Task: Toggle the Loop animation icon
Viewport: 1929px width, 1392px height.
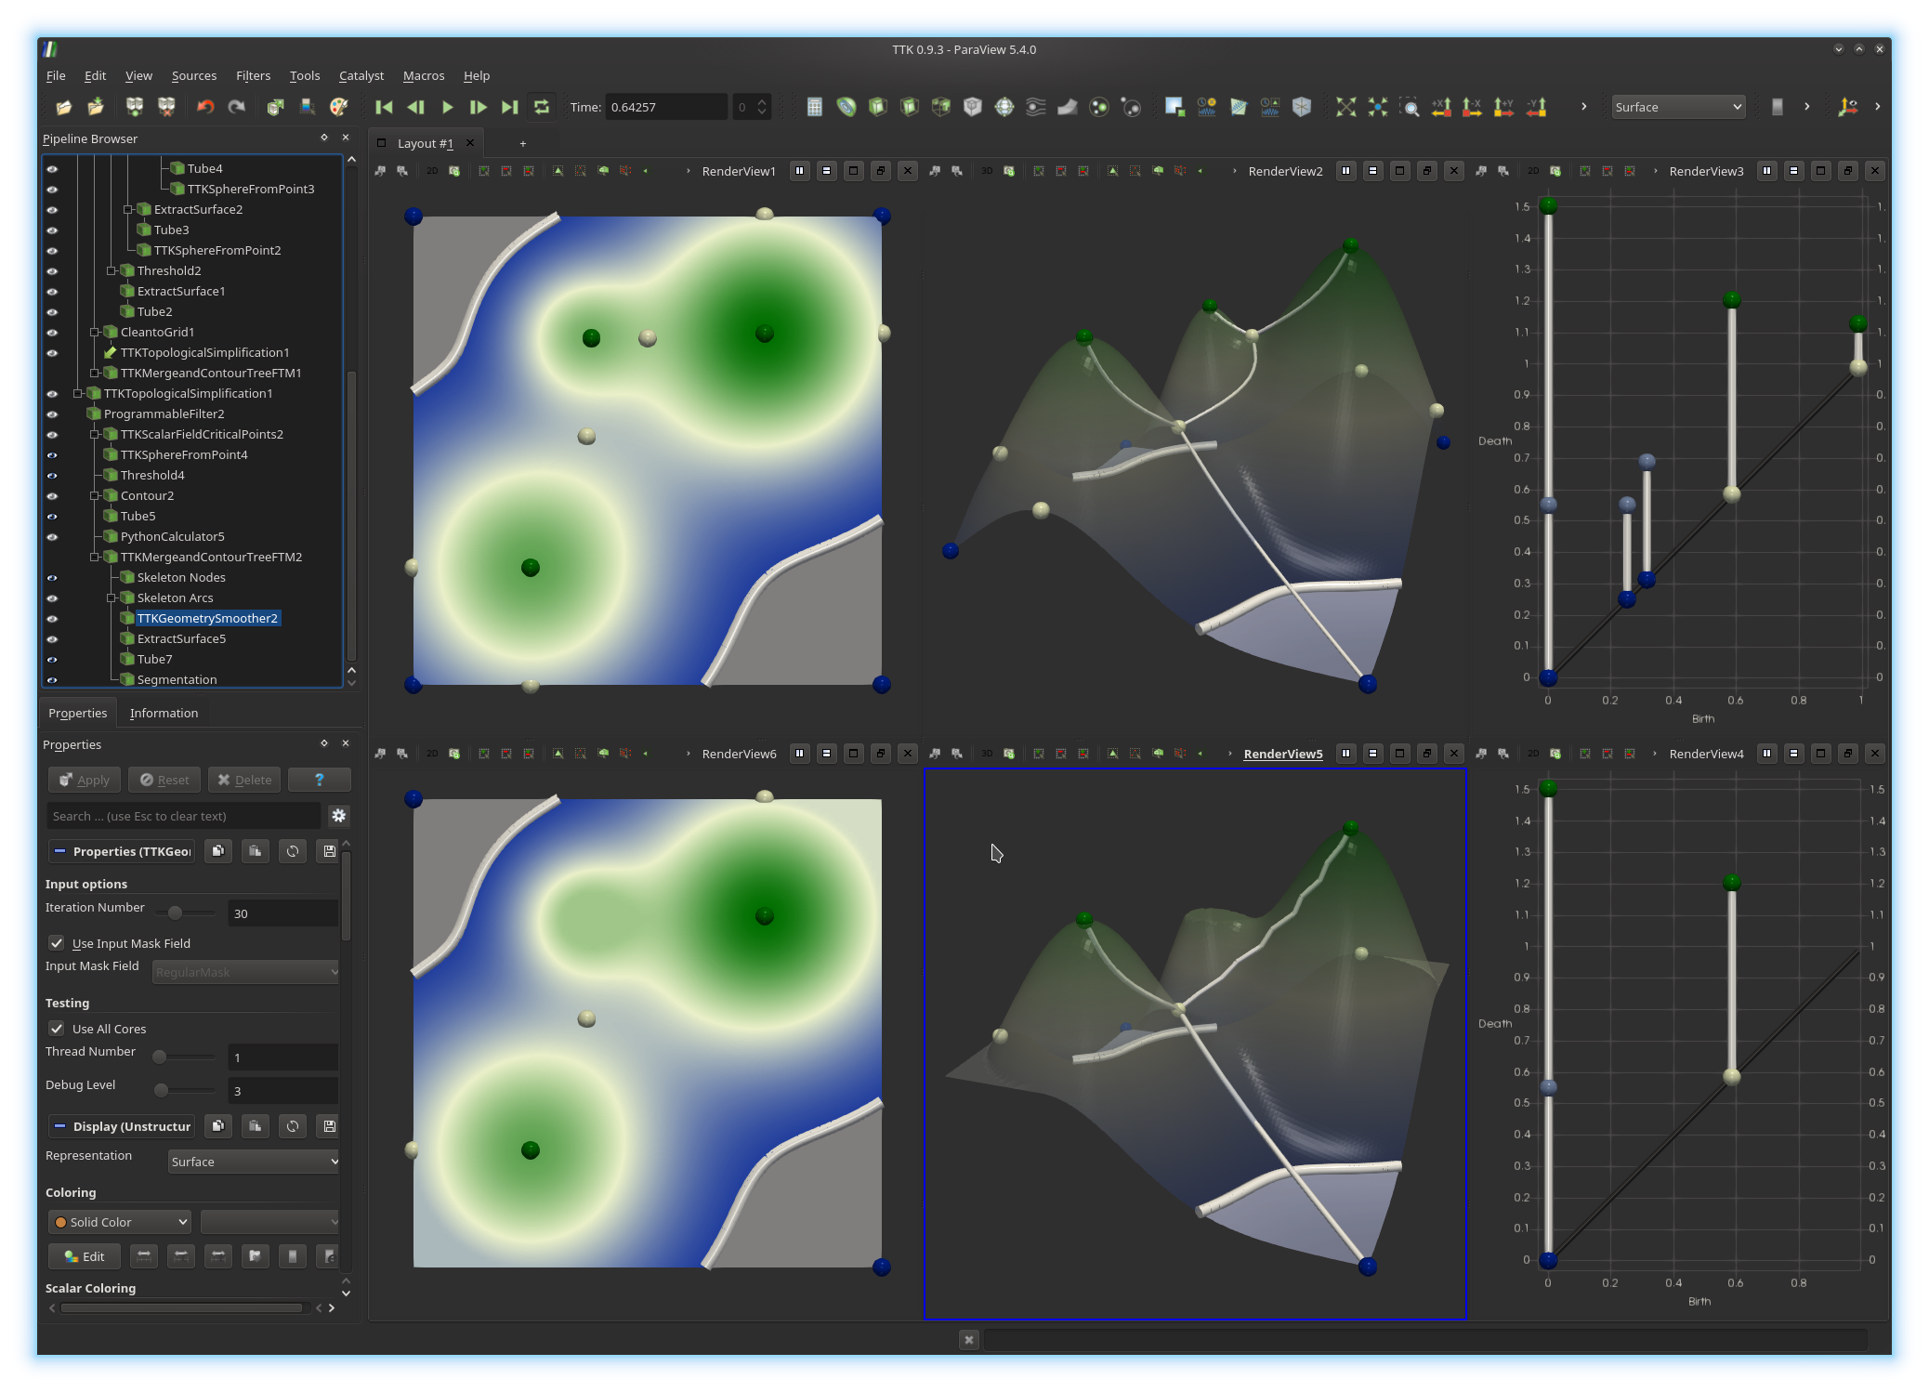Action: [542, 107]
